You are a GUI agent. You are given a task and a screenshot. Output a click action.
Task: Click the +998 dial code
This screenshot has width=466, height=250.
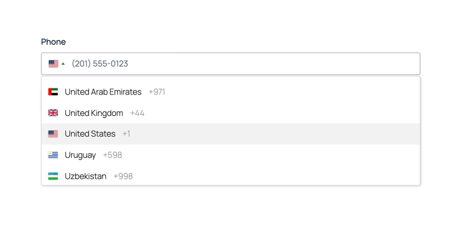[123, 176]
